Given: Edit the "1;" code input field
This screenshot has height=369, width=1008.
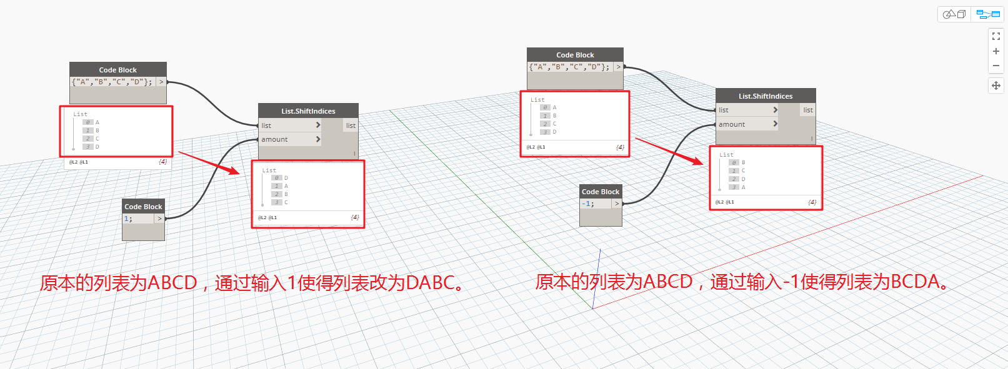Looking at the screenshot, I should [138, 219].
